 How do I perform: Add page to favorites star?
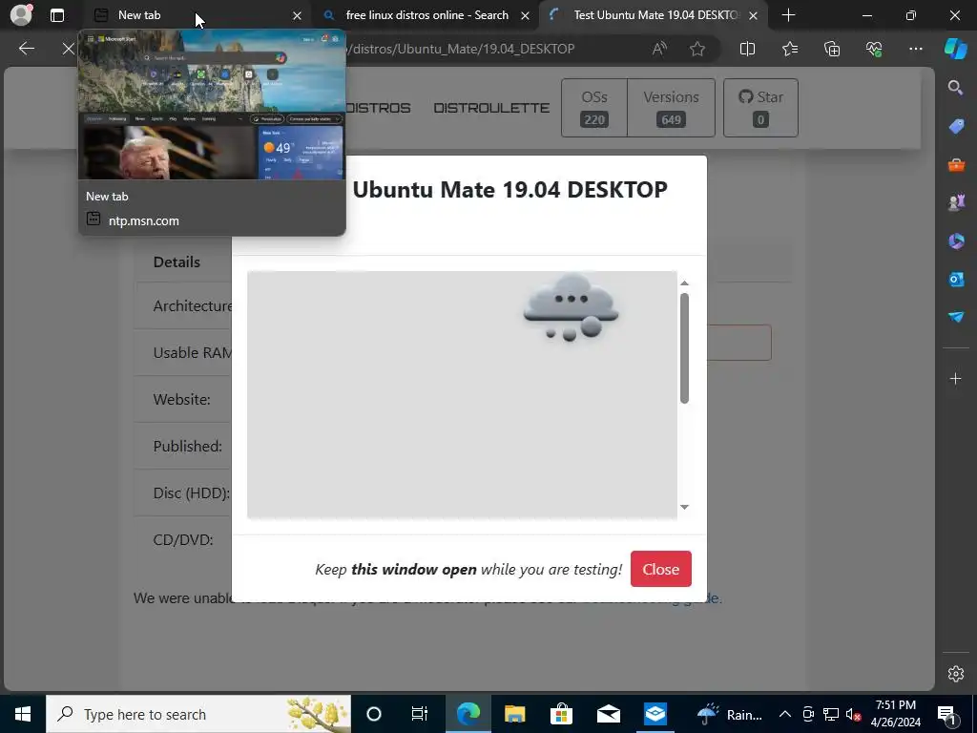697,49
